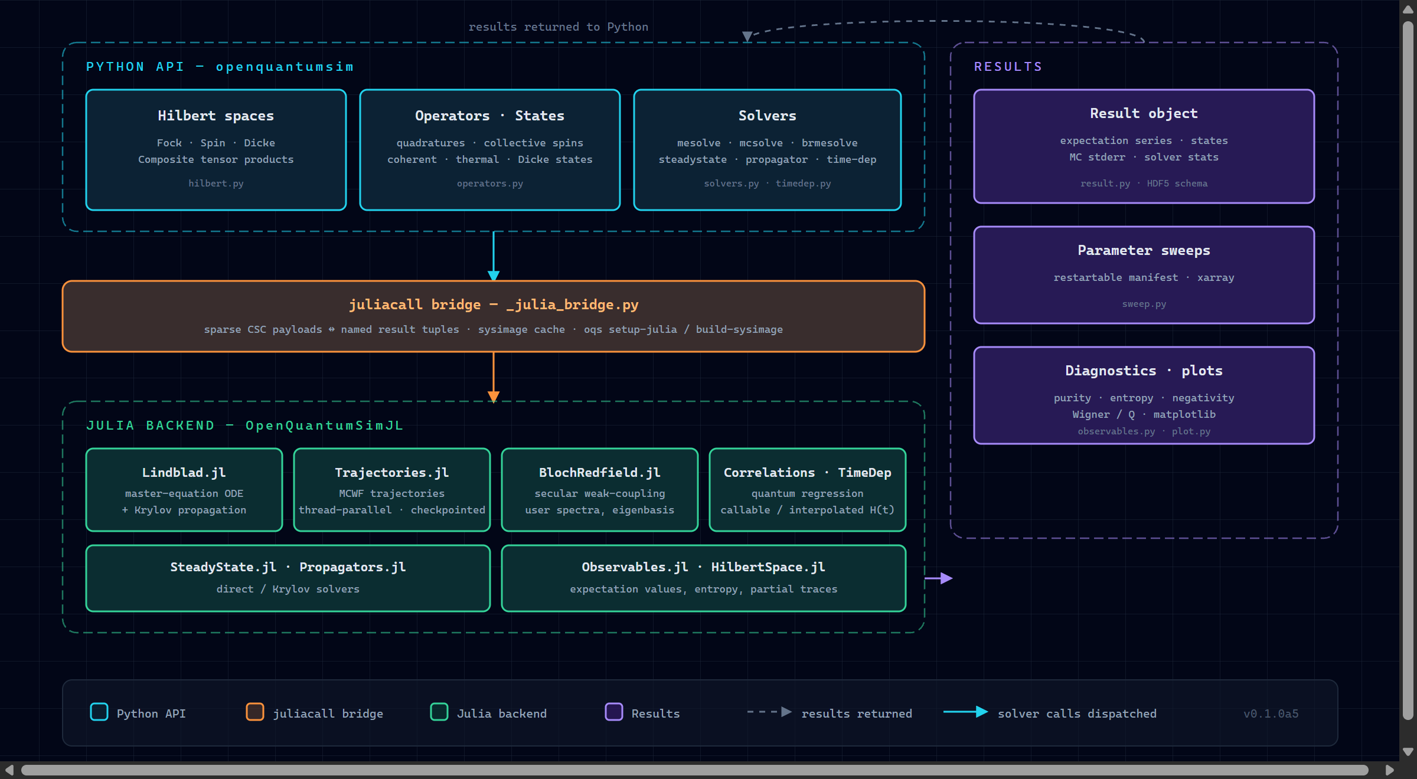
Task: Select the Correlations · TimeDep box
Action: click(x=808, y=490)
